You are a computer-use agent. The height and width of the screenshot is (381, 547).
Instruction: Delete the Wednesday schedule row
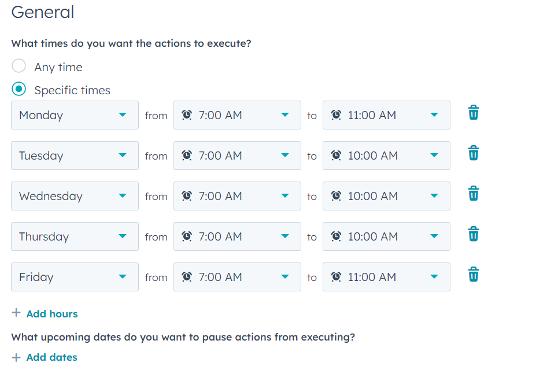pyautogui.click(x=474, y=194)
